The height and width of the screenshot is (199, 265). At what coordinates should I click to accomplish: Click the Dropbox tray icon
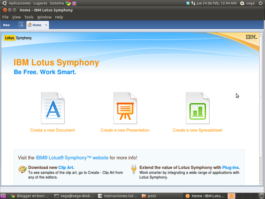pos(188,3)
